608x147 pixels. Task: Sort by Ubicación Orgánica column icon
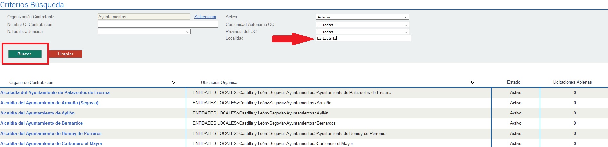tap(472, 82)
